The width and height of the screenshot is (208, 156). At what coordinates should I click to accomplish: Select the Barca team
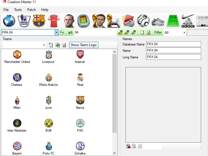(80, 102)
